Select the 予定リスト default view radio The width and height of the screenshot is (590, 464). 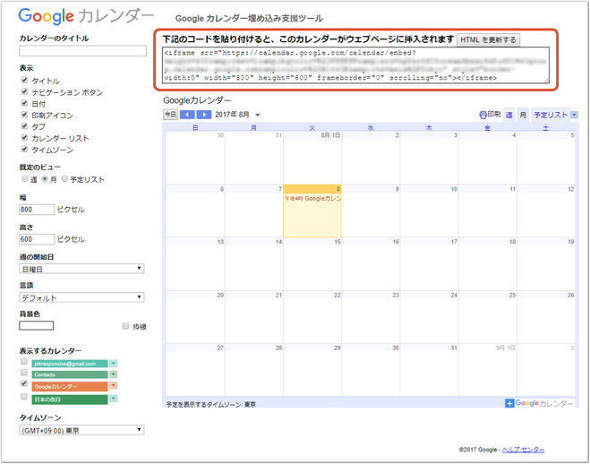[64, 179]
